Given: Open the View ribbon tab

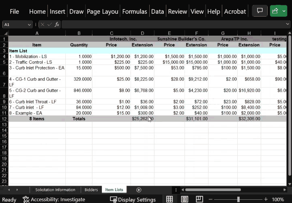Looking at the screenshot, I should click(x=197, y=11).
